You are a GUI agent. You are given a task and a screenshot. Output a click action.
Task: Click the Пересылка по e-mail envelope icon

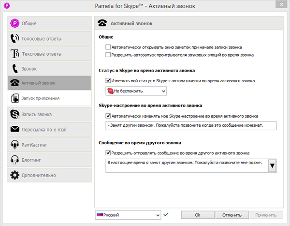(15, 129)
